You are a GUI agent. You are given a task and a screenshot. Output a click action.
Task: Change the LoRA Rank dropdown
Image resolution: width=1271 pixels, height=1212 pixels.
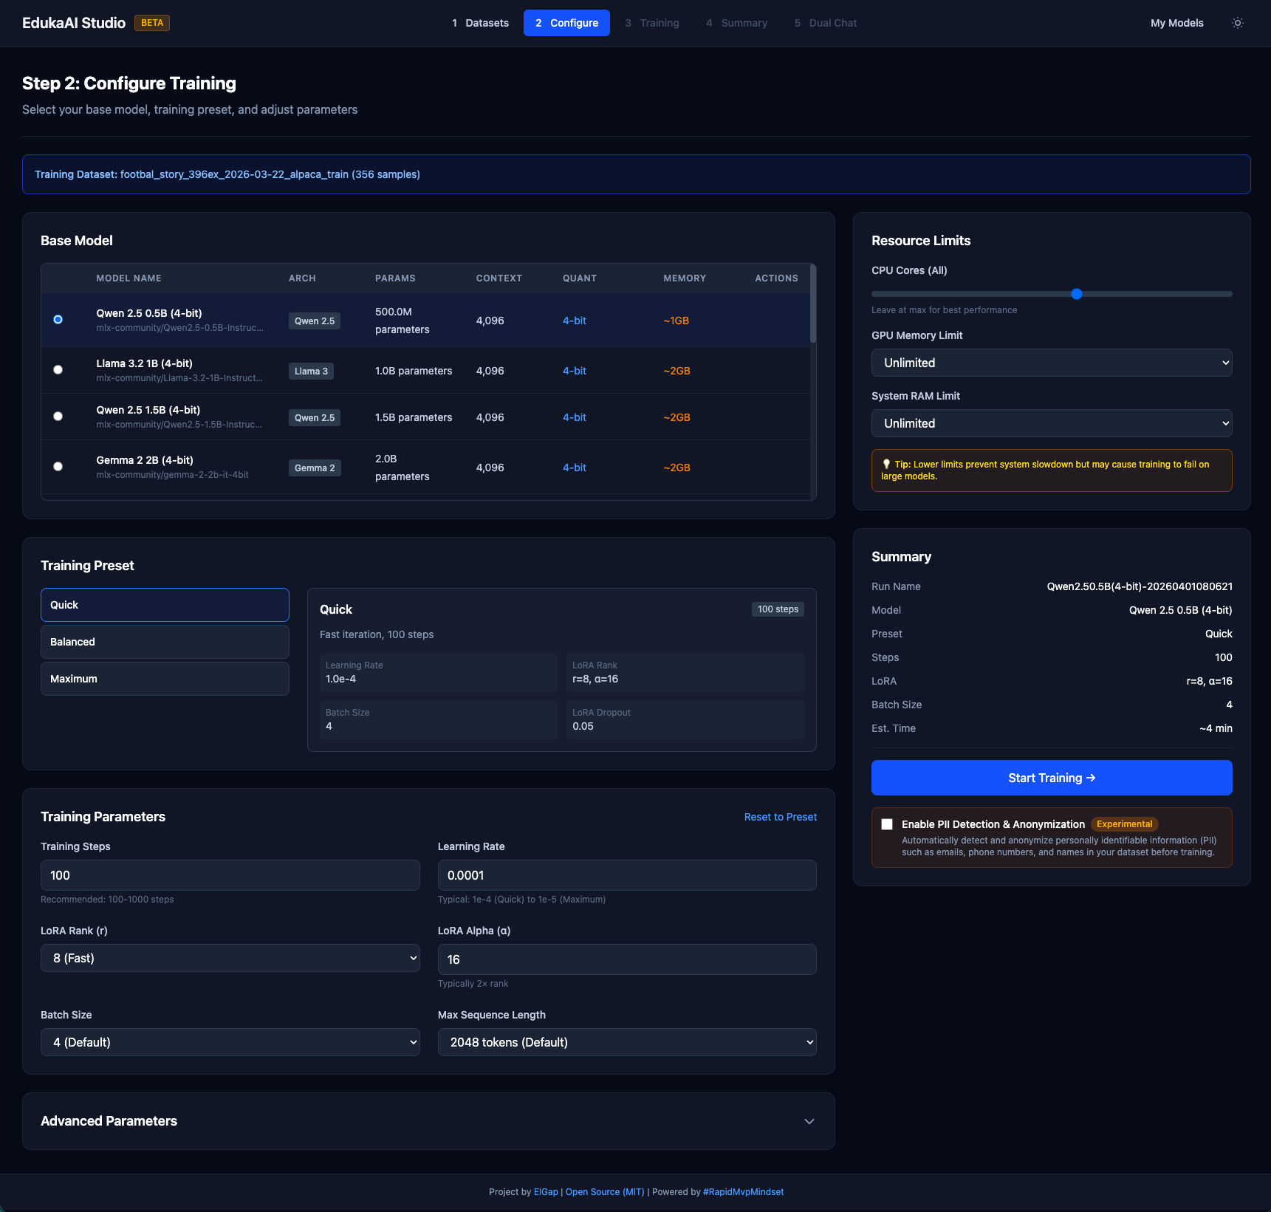tap(230, 958)
